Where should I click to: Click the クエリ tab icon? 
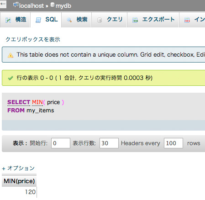click(100, 20)
